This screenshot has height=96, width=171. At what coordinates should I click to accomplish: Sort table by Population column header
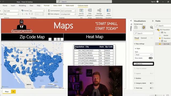pos(80,47)
